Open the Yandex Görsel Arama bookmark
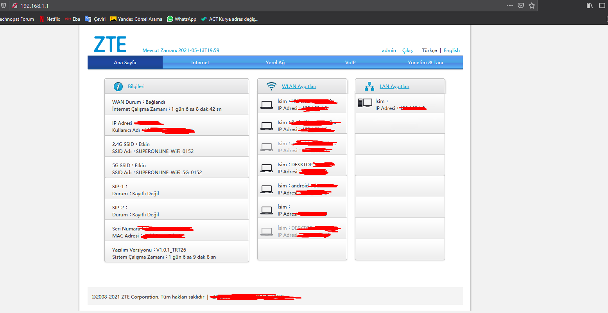608x313 pixels. [136, 19]
